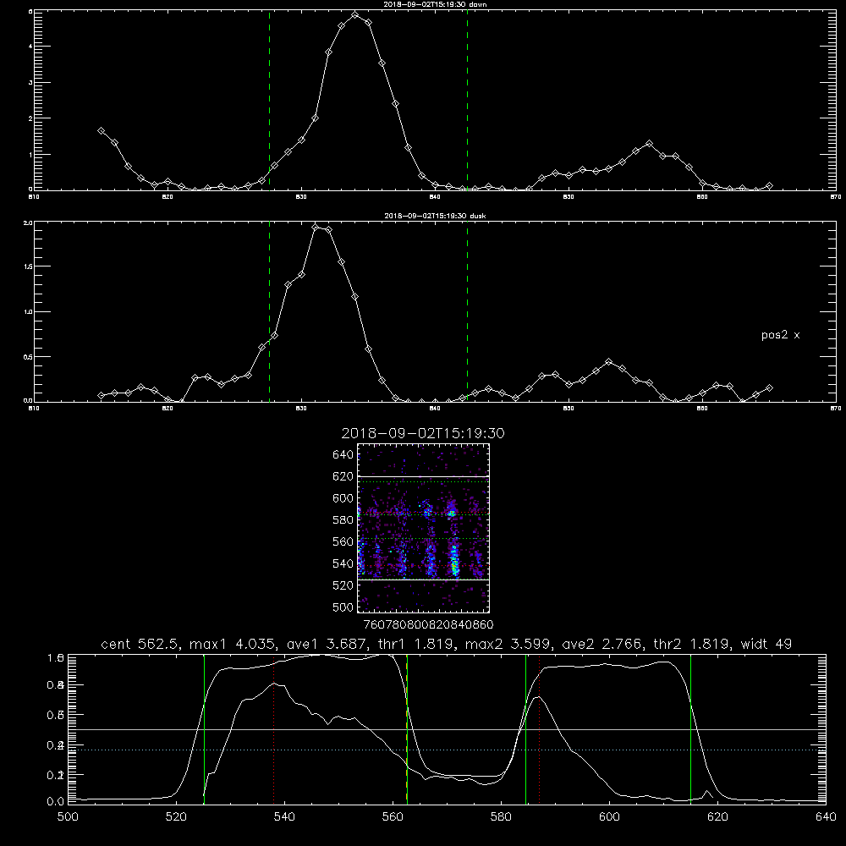
Task: Select the 'cent 562.5' value in stats line
Action: (x=141, y=644)
